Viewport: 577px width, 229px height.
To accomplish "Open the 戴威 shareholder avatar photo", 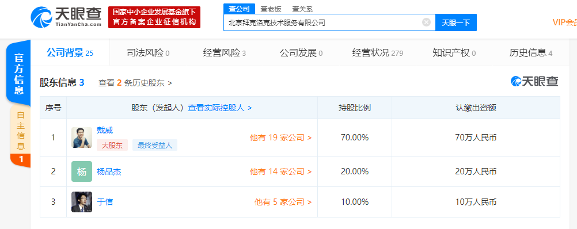I will [x=82, y=138].
